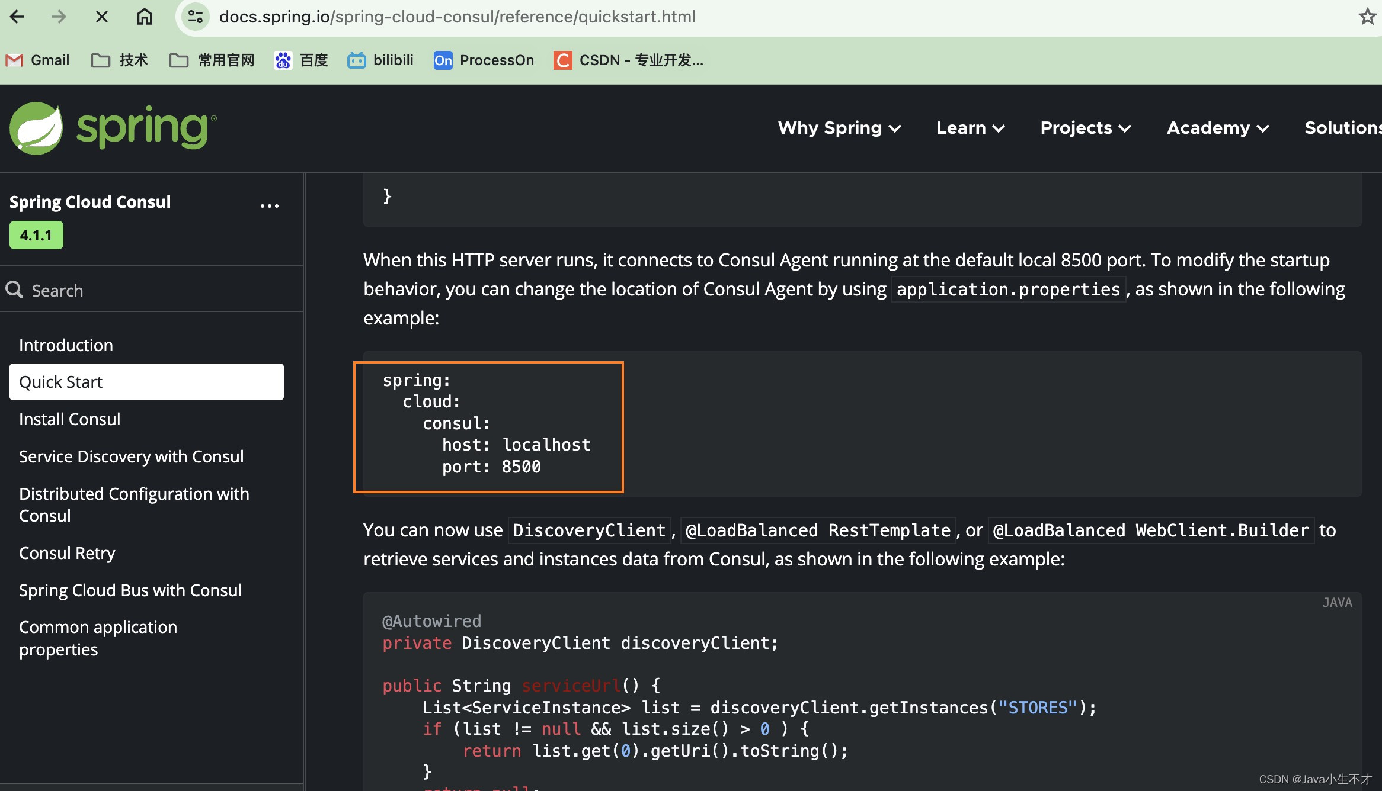Open the Install Consul page

(x=69, y=419)
